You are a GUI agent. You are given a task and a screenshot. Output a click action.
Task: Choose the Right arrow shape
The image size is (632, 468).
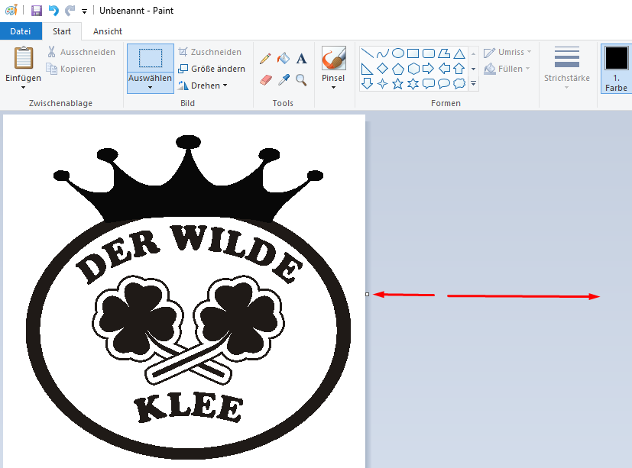tap(429, 69)
